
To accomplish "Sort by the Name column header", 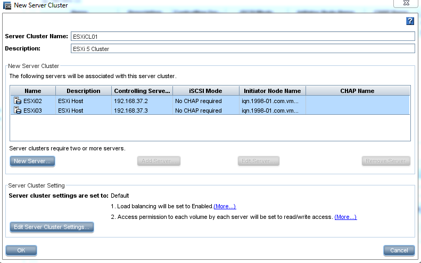I will [32, 91].
